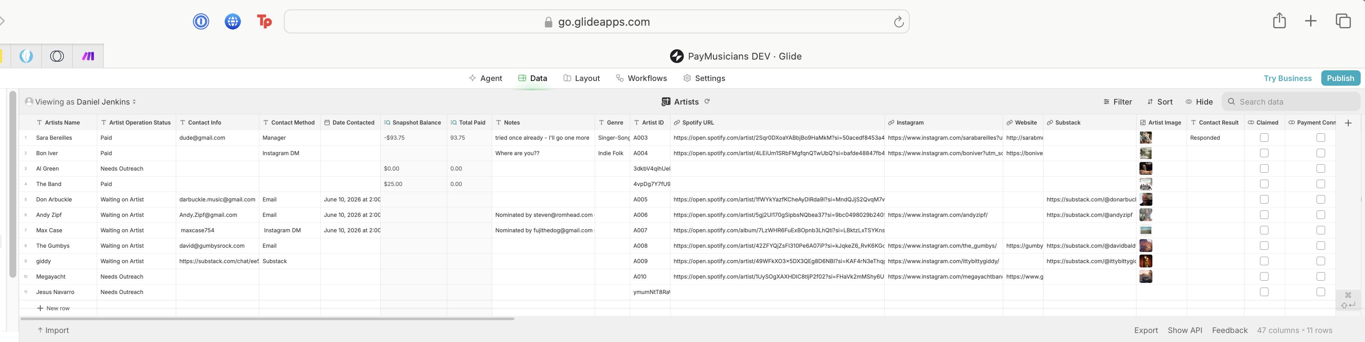1365x342 pixels.
Task: Open Andy Zipf's Instagram URL cell
Action: click(944, 215)
